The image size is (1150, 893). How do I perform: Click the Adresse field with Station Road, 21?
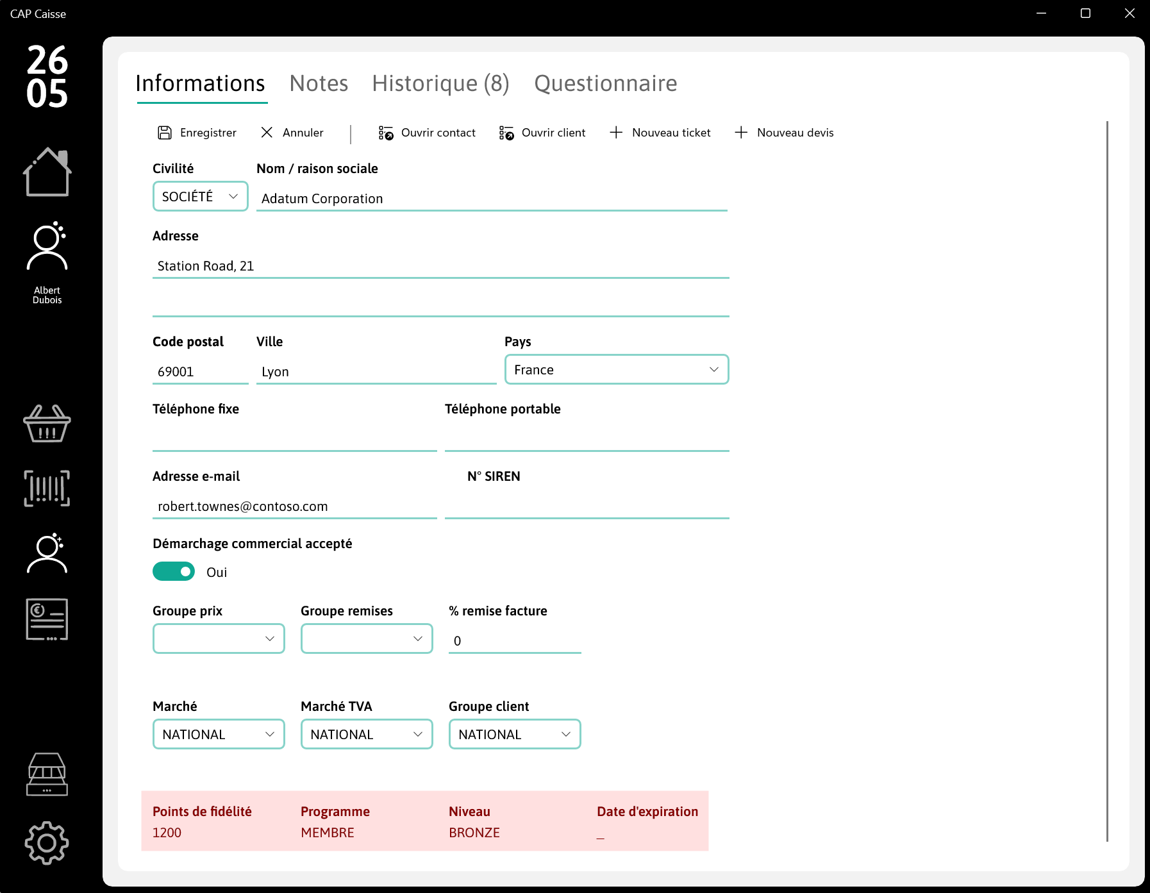click(441, 265)
